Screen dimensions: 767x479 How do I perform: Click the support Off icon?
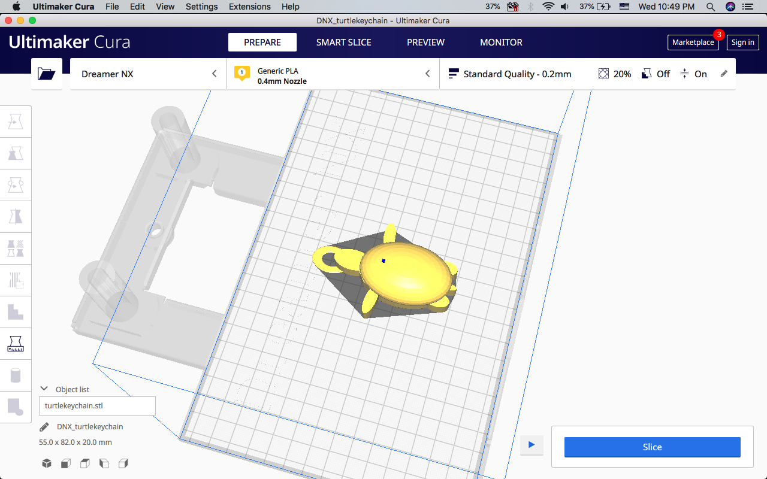pos(647,74)
